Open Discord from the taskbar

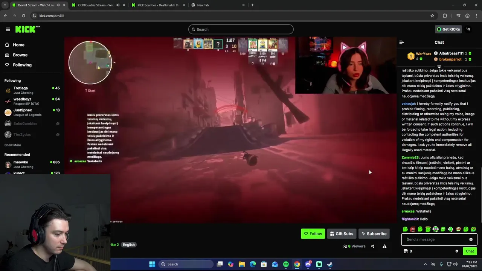[x=308, y=264]
